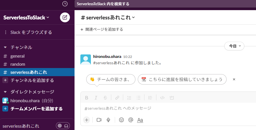Click チームメンバーを追加する
The width and height of the screenshot is (256, 130).
tap(36, 109)
